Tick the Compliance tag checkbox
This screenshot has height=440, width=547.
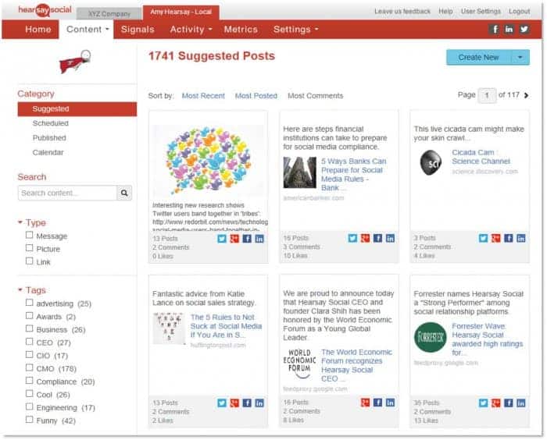(x=30, y=381)
